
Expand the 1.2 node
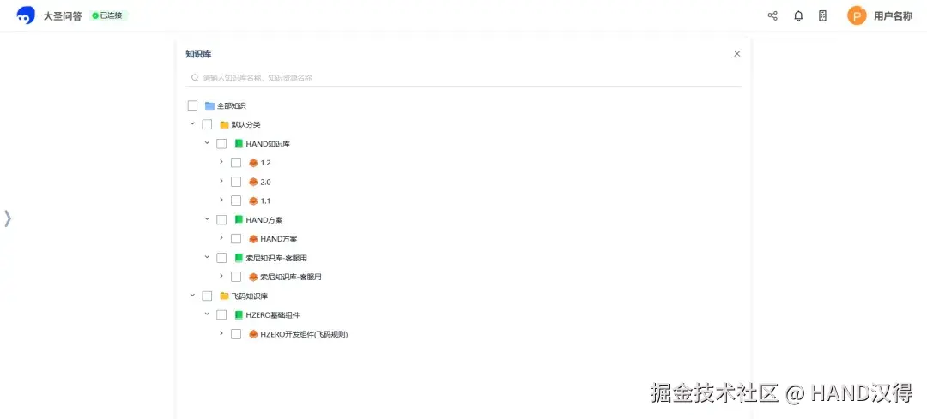point(221,162)
